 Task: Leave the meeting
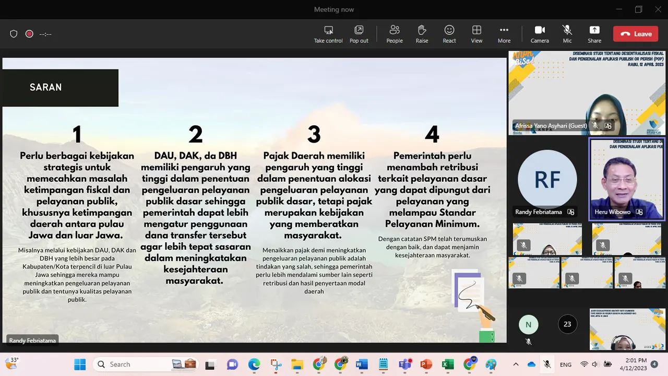(x=636, y=34)
